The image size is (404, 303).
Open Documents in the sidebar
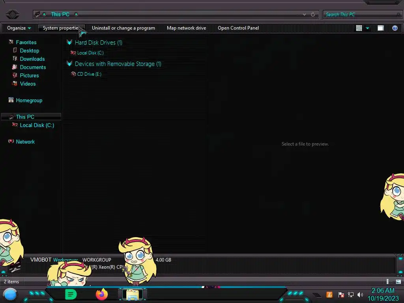(x=33, y=67)
